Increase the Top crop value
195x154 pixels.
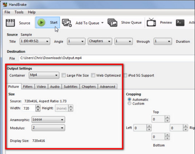(167, 117)
